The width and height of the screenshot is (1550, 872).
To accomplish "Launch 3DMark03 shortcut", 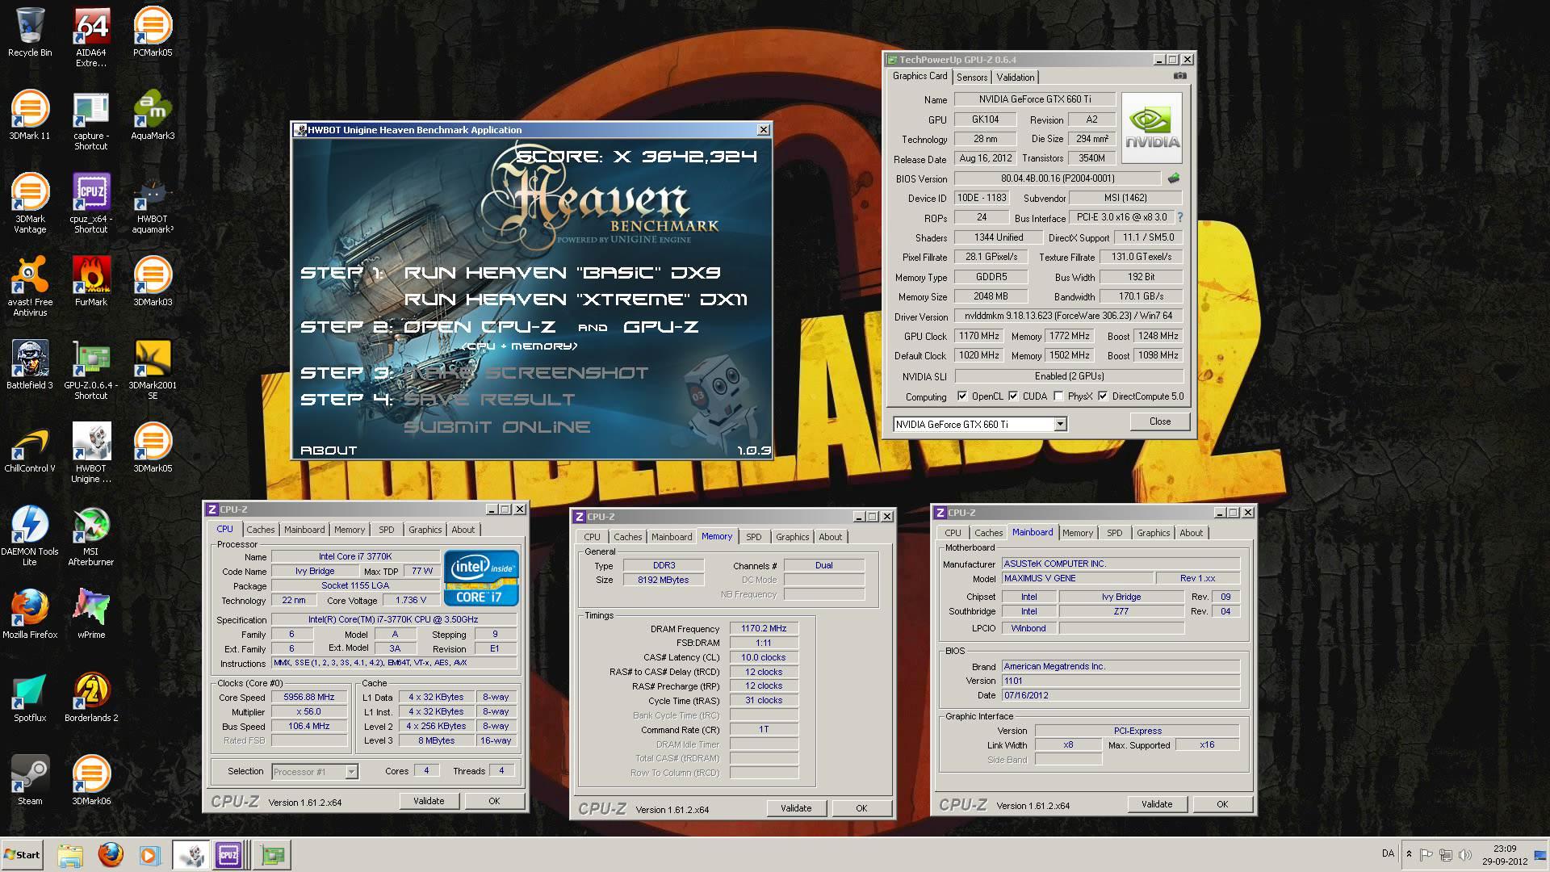I will [153, 282].
